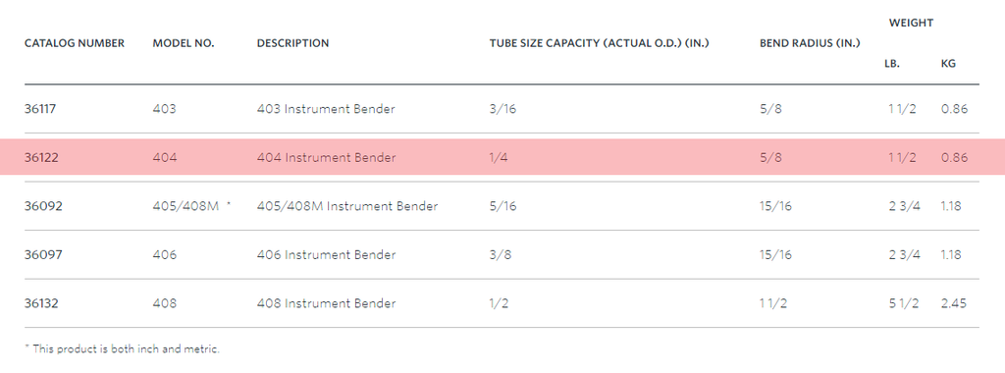Click 408 Instrument Bender description
Screen dimensions: 1005x373
[x=326, y=303]
